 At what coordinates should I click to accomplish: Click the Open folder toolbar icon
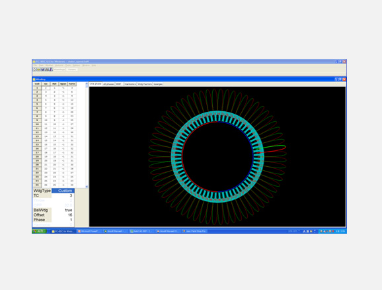[x=39, y=70]
